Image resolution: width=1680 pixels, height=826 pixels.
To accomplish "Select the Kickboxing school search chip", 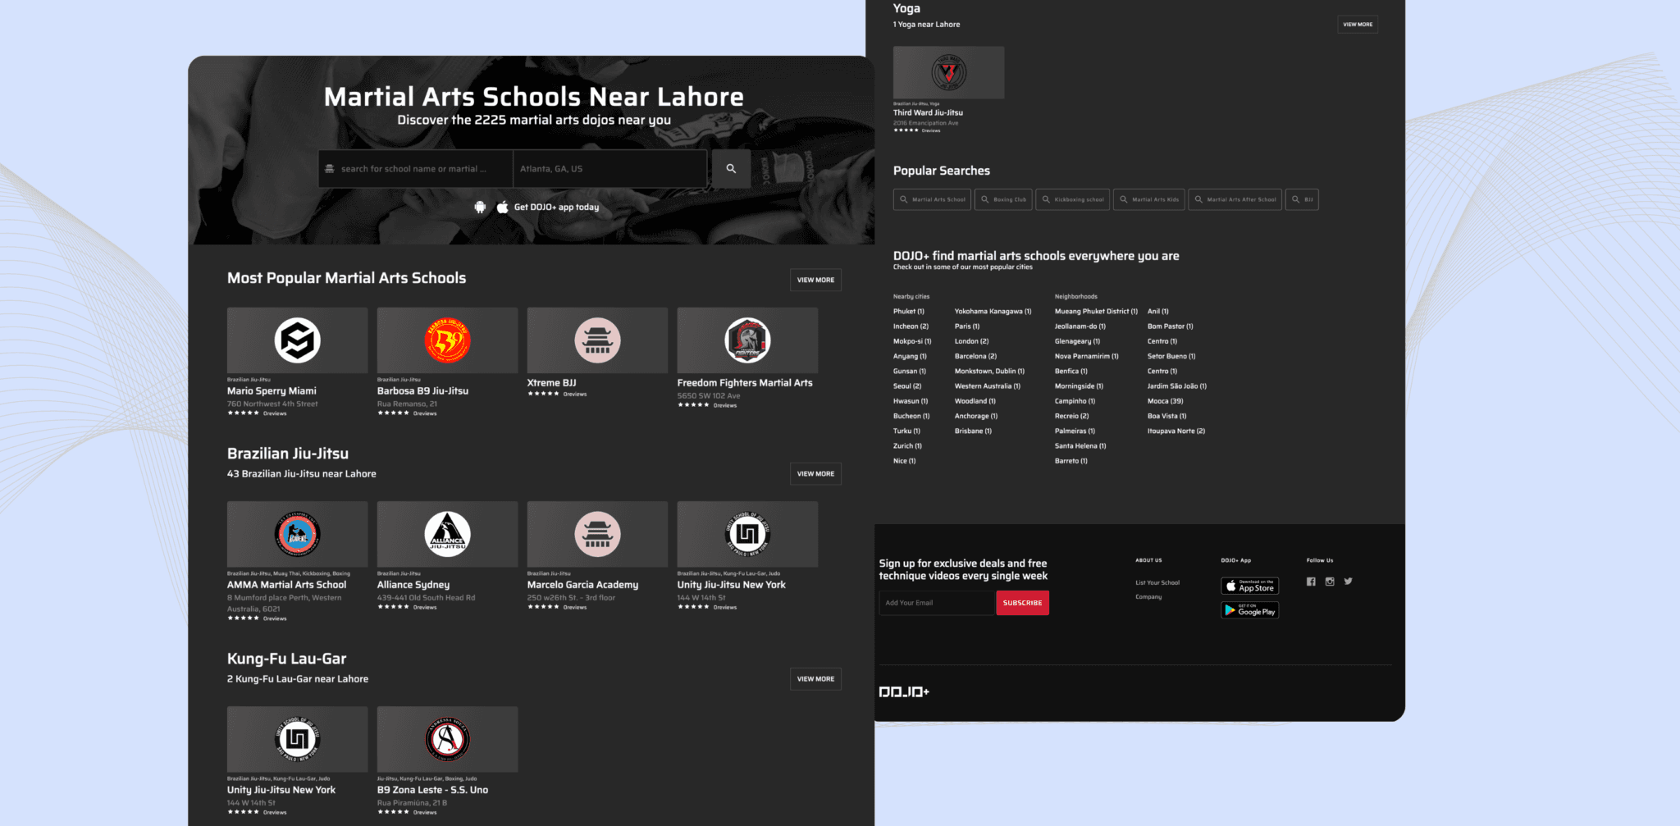I will pyautogui.click(x=1072, y=199).
